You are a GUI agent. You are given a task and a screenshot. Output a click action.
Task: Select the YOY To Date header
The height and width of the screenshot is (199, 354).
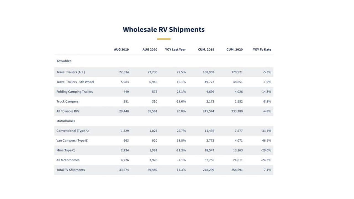point(262,49)
